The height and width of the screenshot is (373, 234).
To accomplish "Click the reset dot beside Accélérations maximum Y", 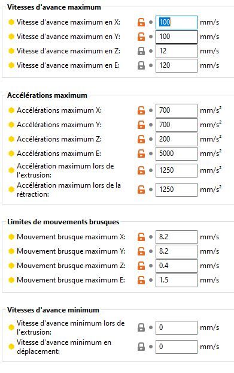I will (x=151, y=125).
